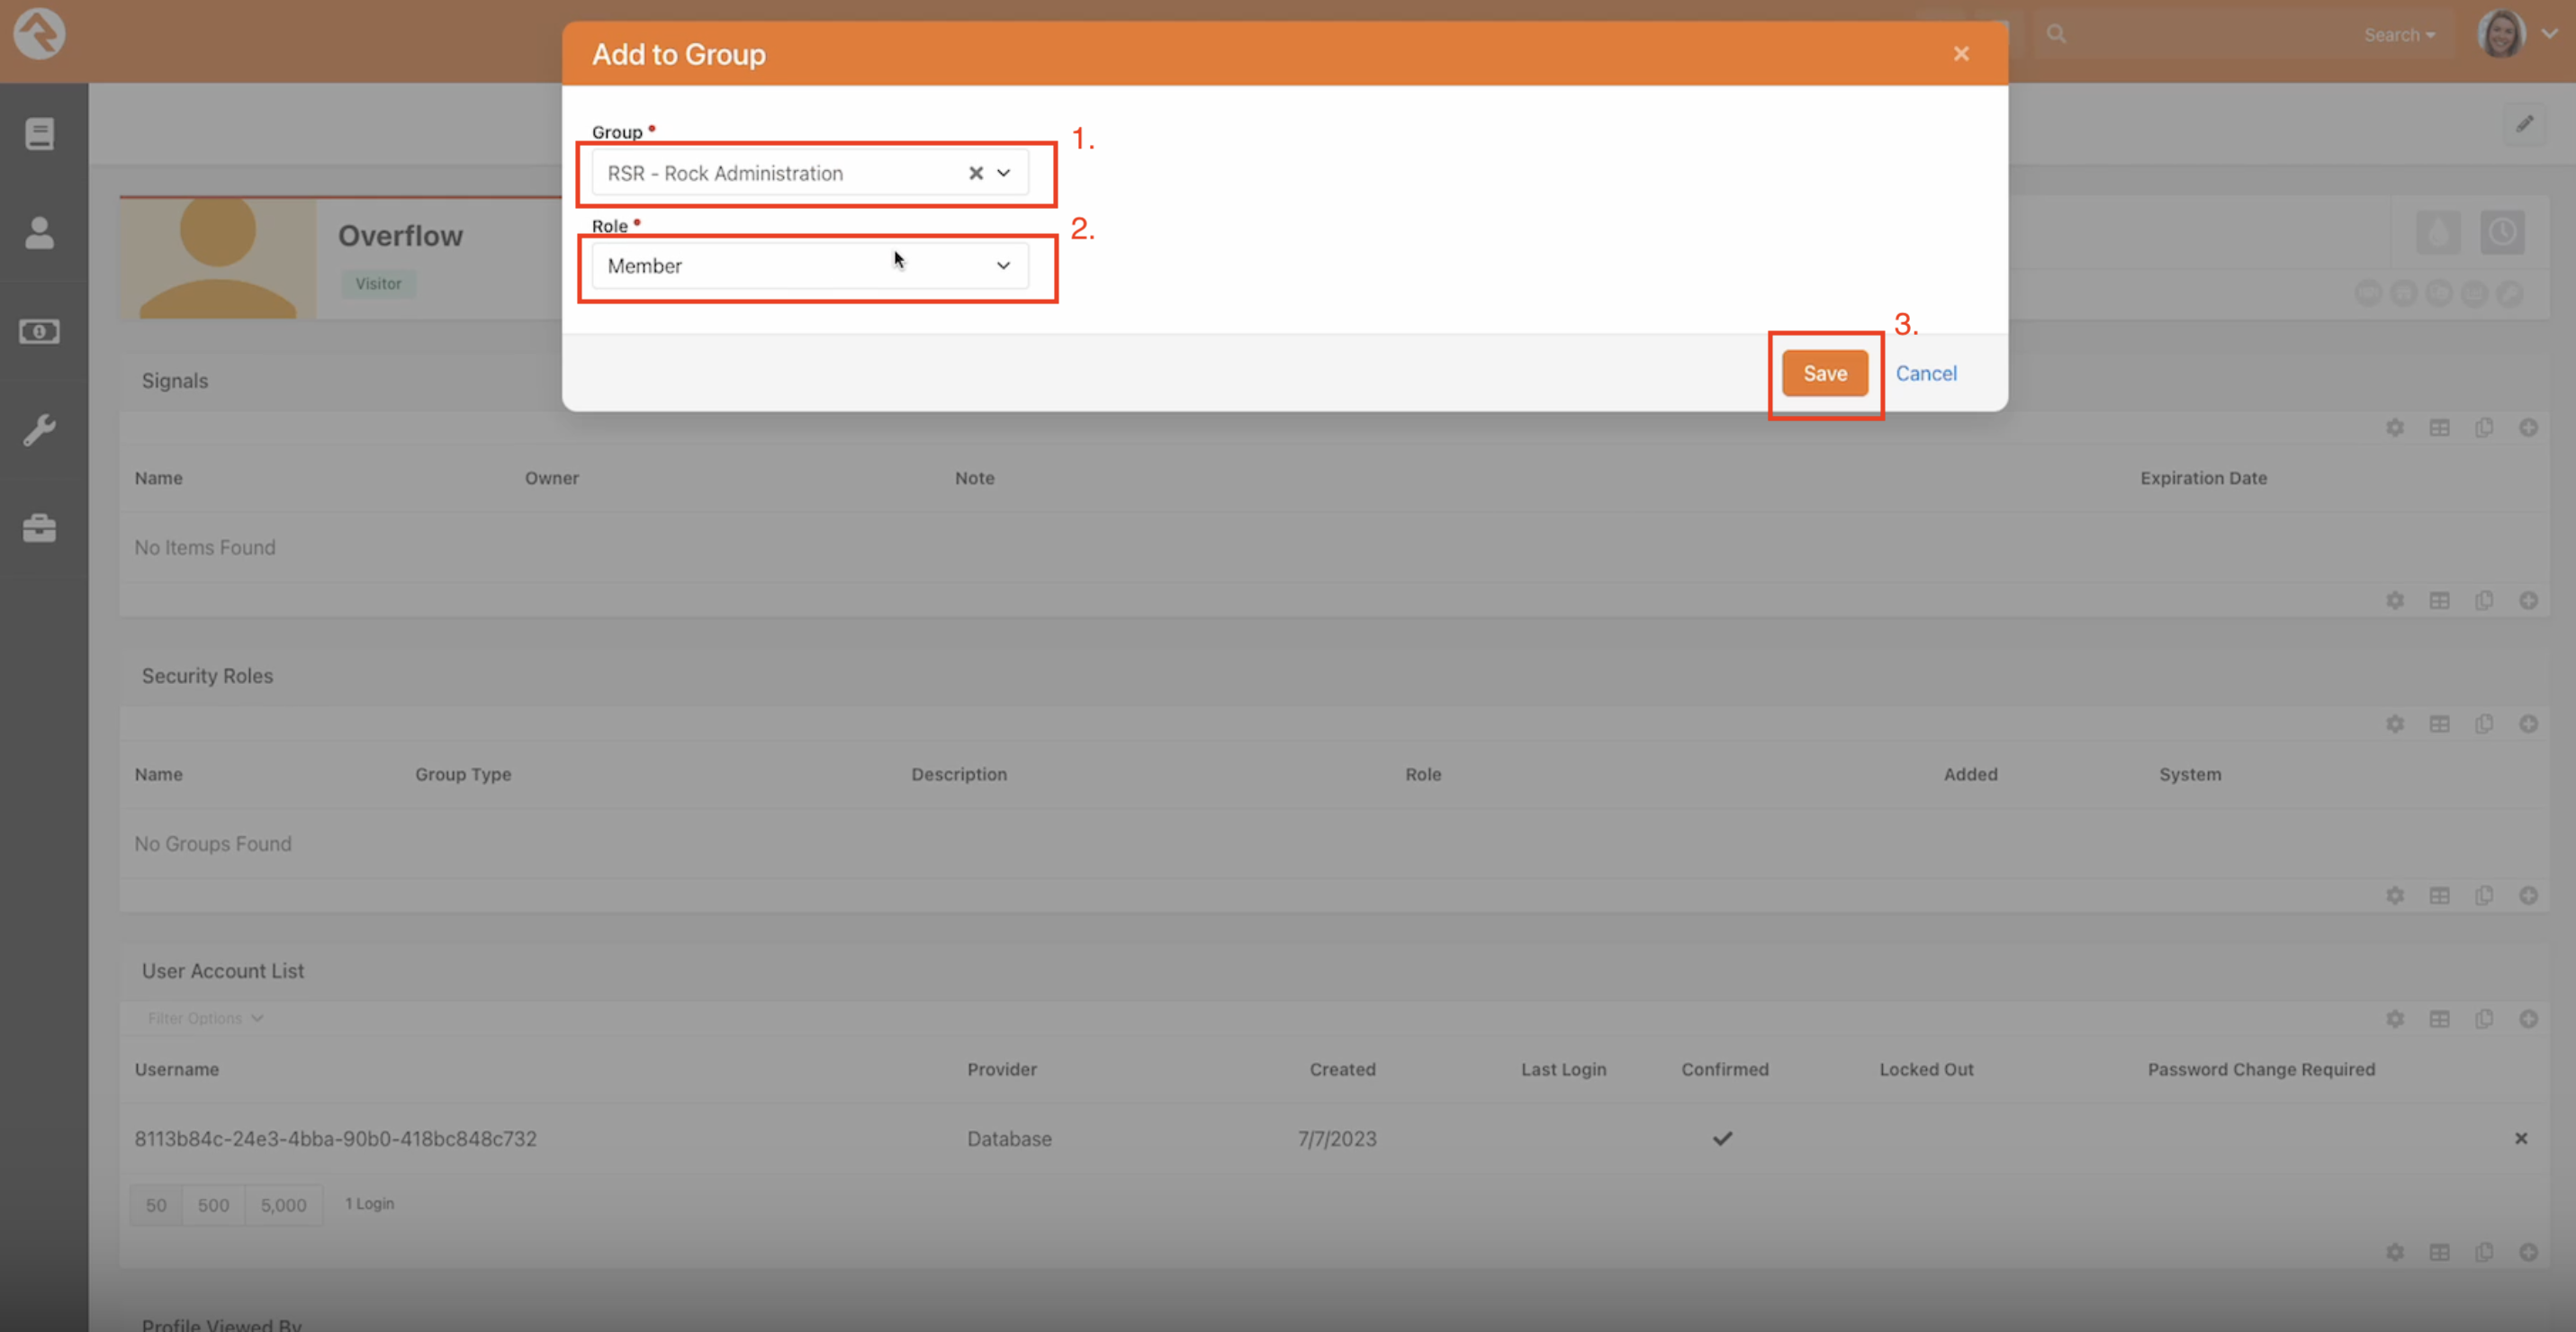Screen dimensions: 2576x1332
Task: Click table icon above Signals table header
Action: 2440,428
